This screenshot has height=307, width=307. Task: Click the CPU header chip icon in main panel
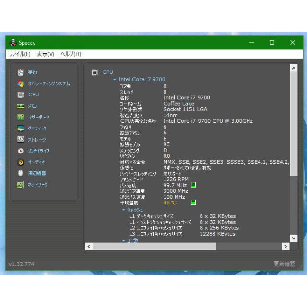tap(95, 72)
